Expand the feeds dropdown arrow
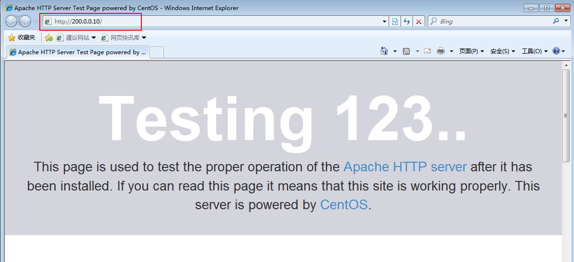 (417, 51)
